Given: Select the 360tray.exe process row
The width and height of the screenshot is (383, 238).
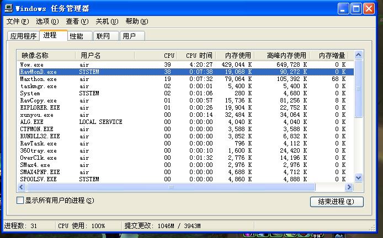Looking at the screenshot, I should pyautogui.click(x=185, y=150).
